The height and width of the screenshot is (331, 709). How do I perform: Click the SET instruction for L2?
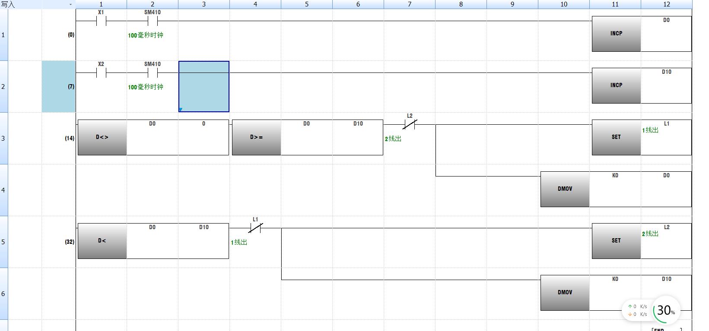pyautogui.click(x=616, y=241)
